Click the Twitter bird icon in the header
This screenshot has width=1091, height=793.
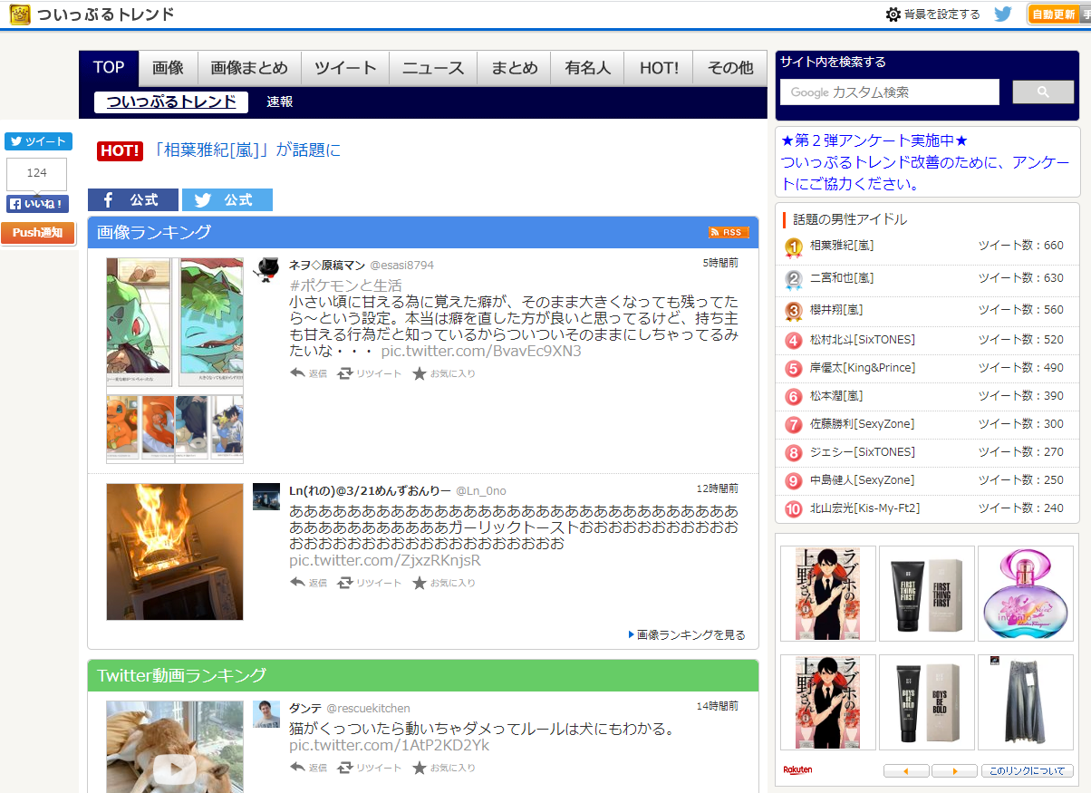pyautogui.click(x=1002, y=14)
